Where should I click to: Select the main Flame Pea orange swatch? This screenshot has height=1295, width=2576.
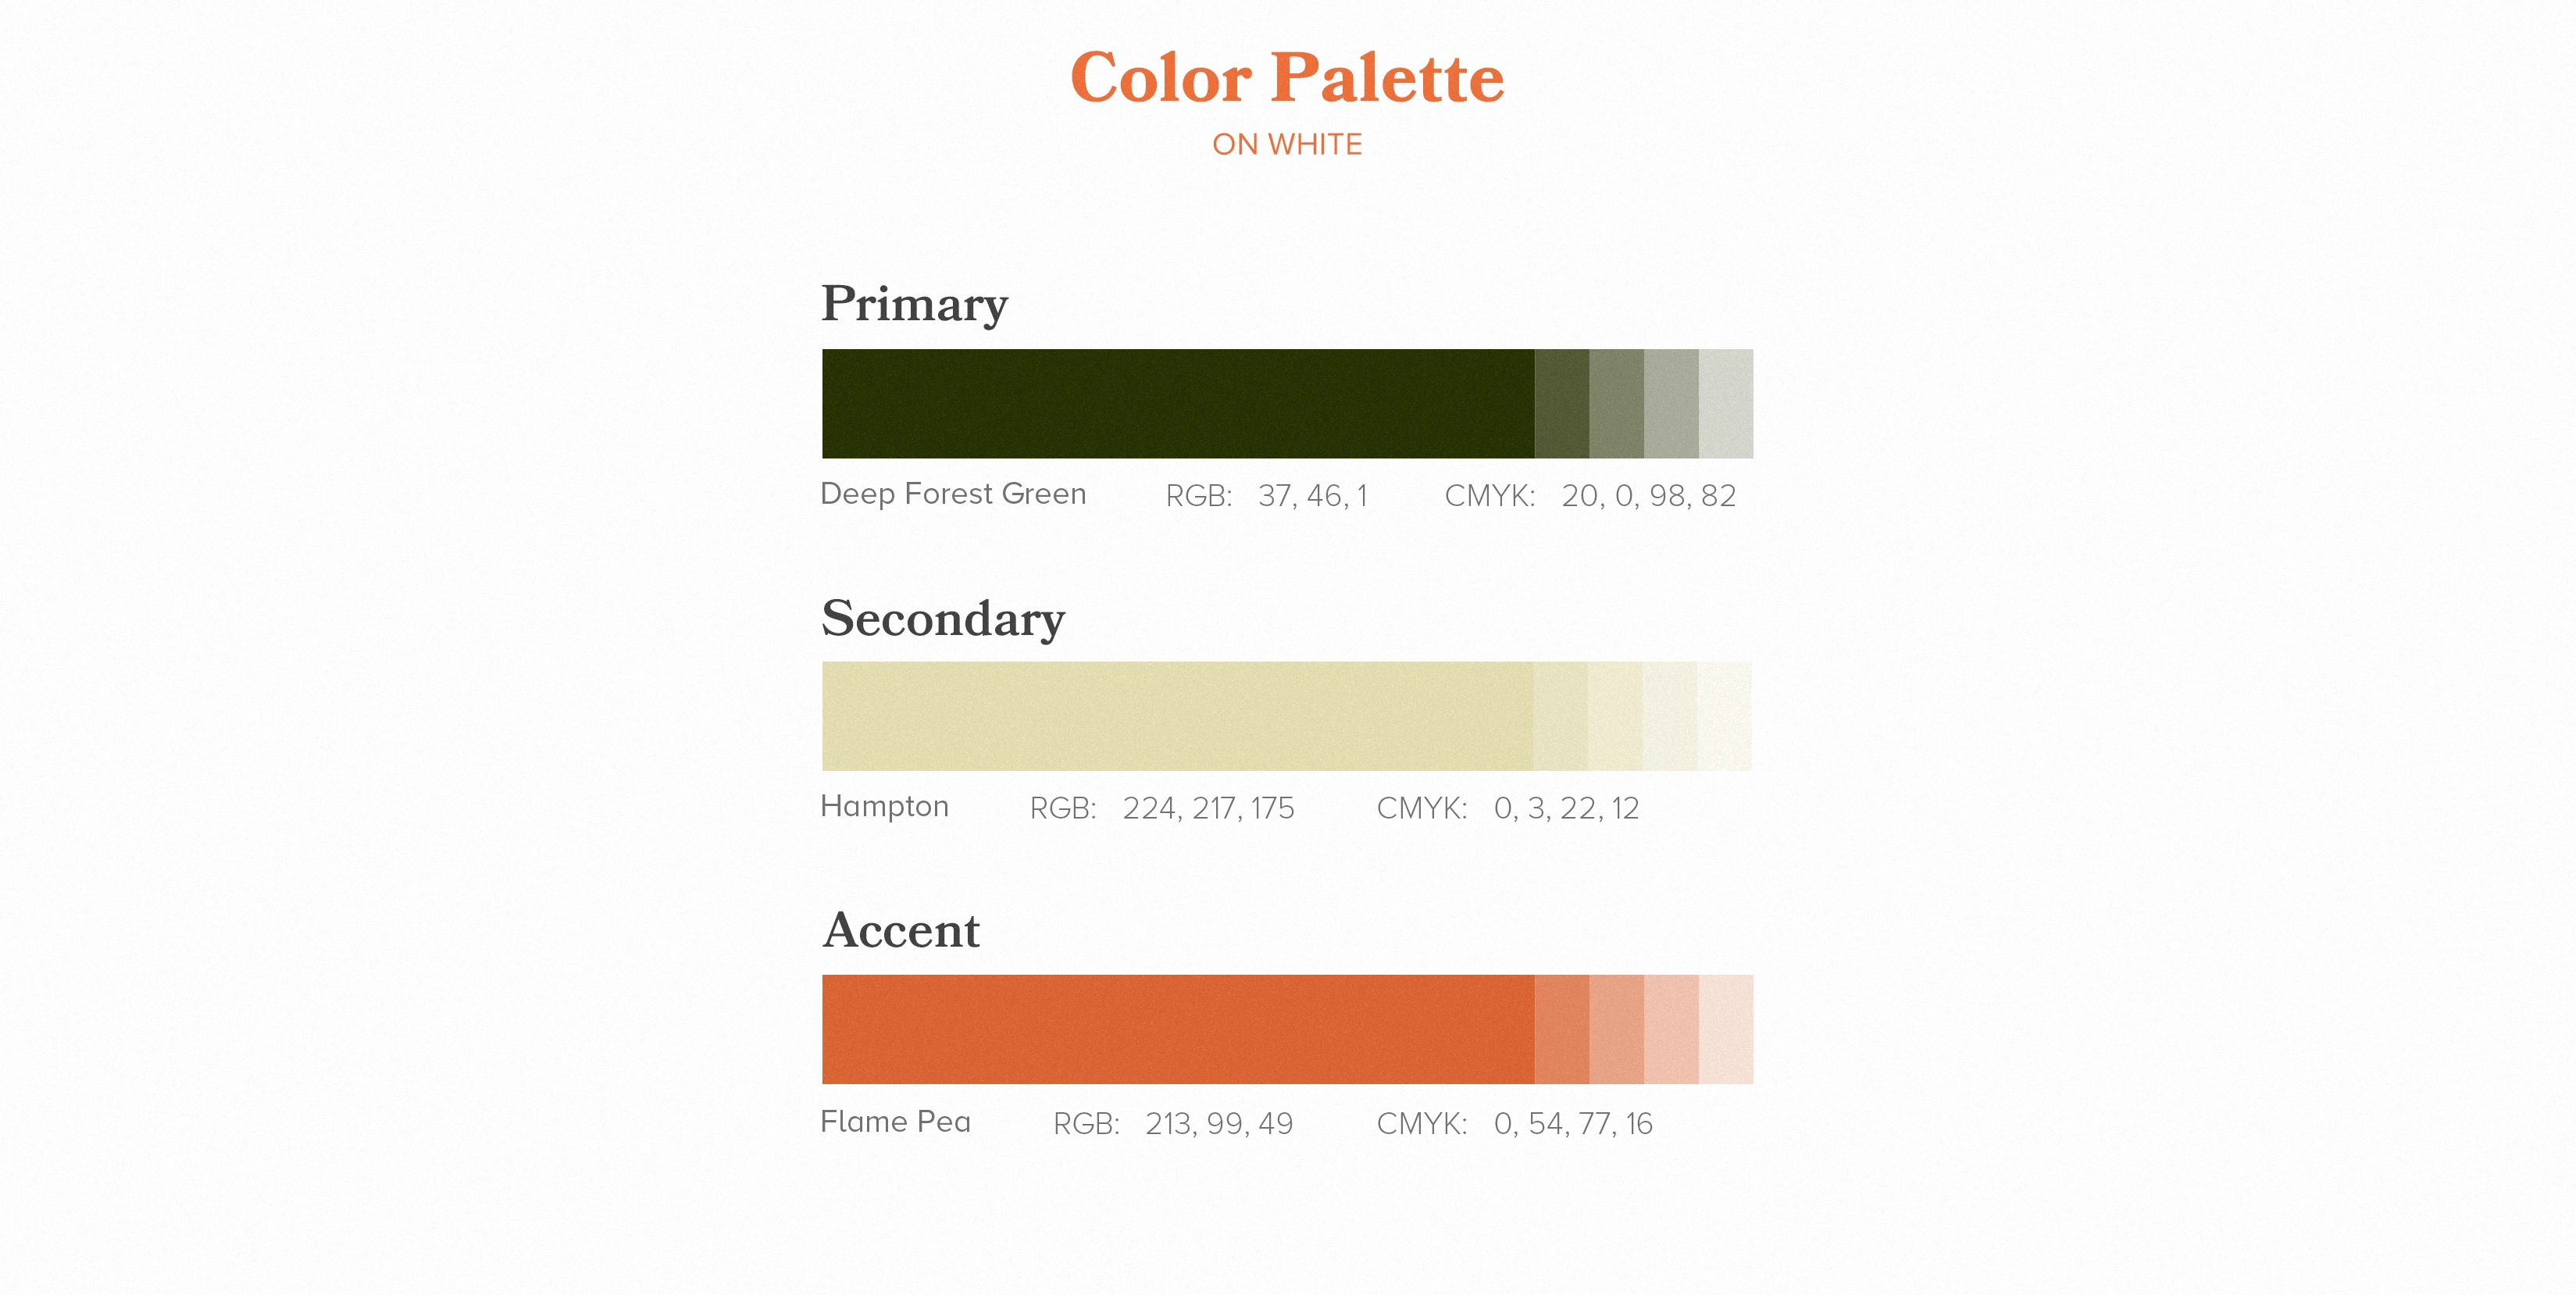(1177, 1029)
